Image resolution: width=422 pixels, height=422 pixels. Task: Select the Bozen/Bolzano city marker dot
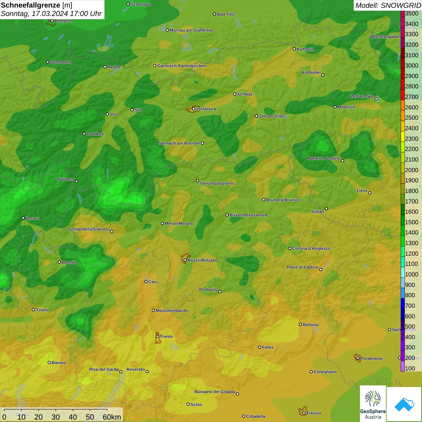pos(185,260)
